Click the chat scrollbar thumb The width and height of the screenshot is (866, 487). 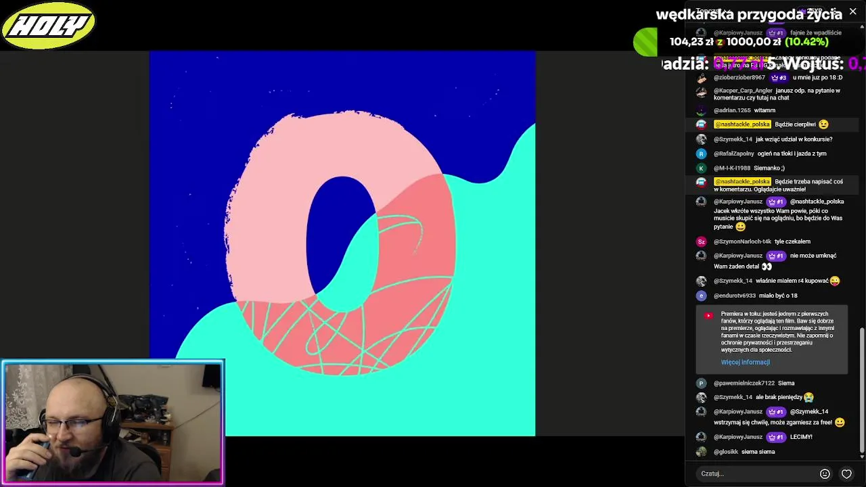point(861,389)
